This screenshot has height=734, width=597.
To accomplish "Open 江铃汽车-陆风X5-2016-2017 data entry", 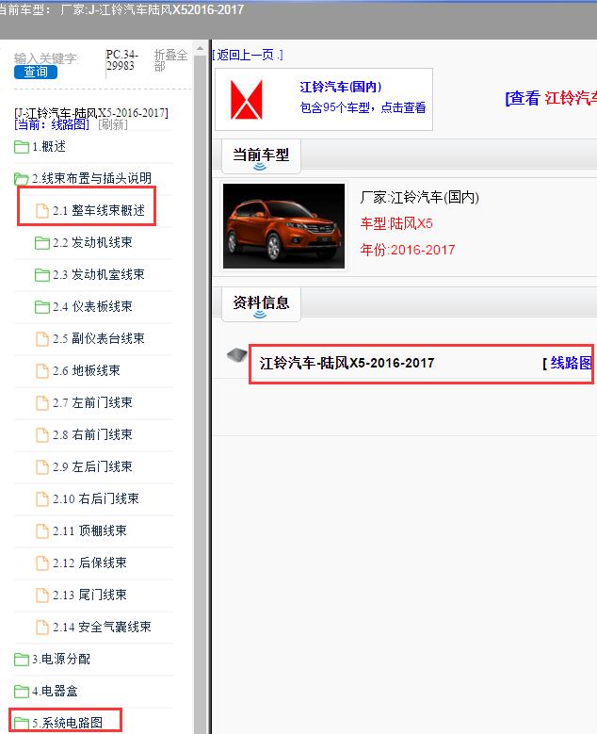I will pos(347,364).
